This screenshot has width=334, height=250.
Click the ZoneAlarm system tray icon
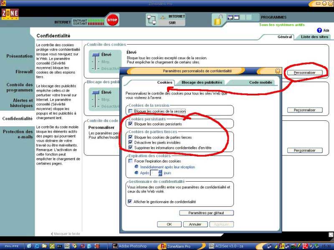(282, 246)
